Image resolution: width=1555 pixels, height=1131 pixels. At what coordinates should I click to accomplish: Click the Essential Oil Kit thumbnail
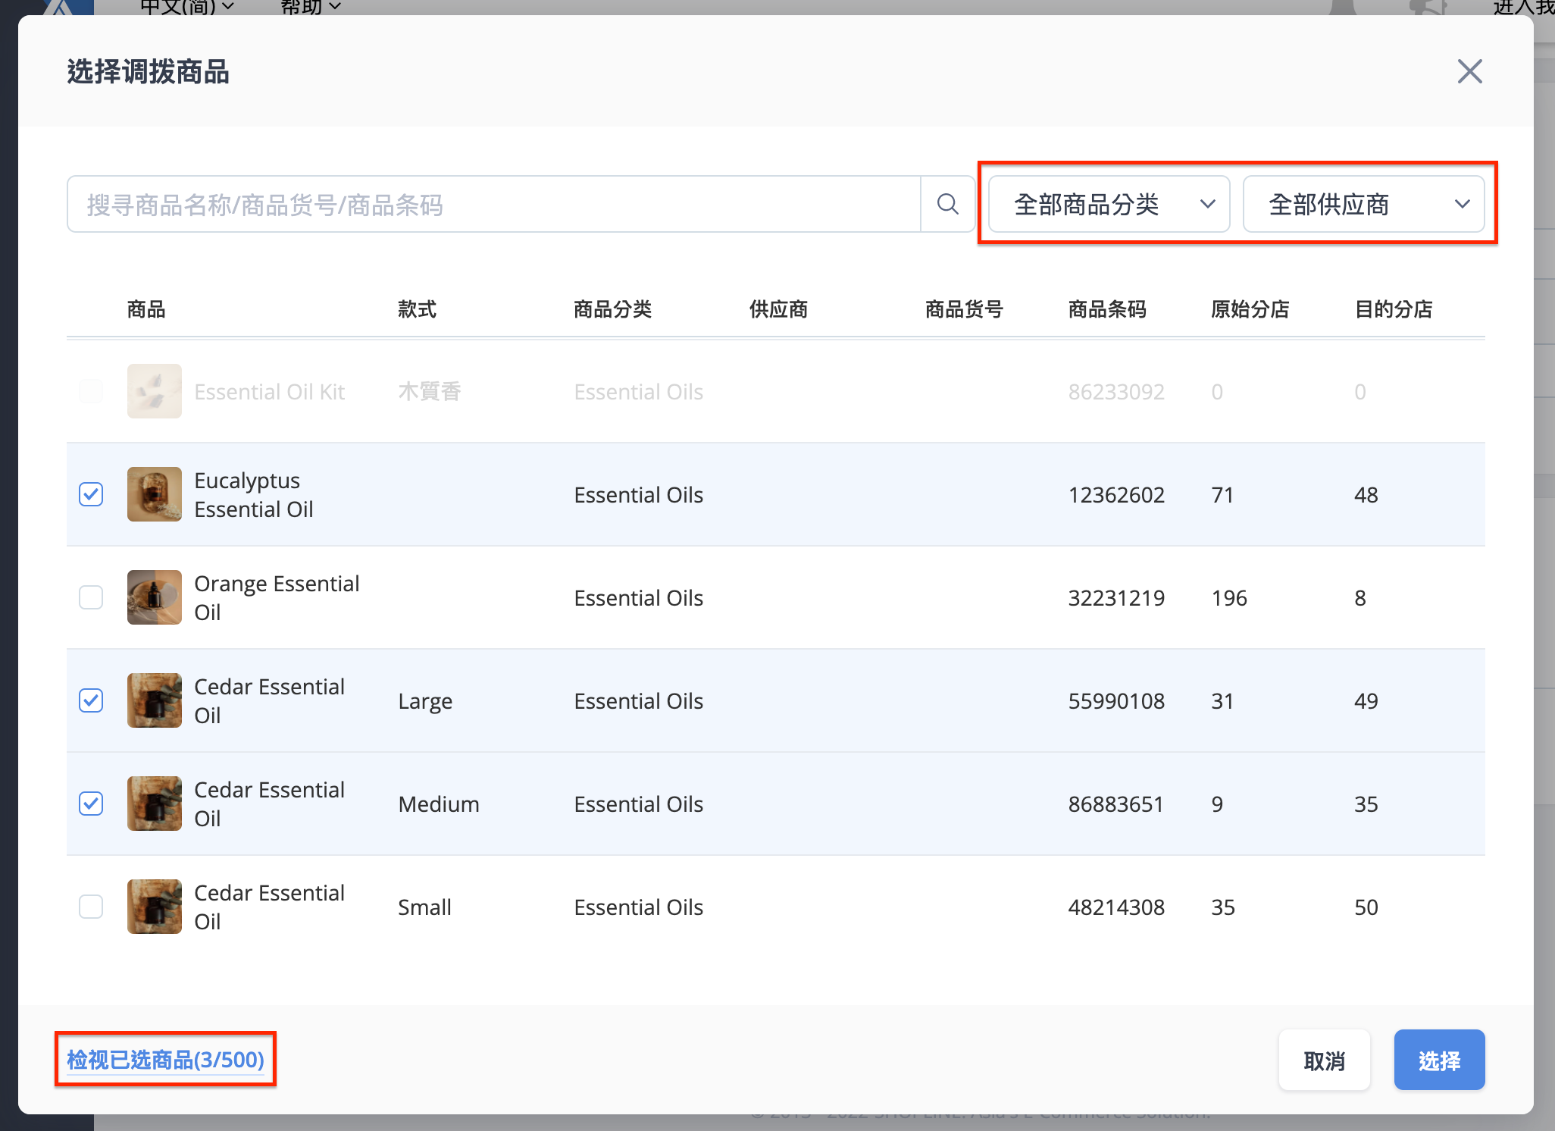pyautogui.click(x=155, y=391)
